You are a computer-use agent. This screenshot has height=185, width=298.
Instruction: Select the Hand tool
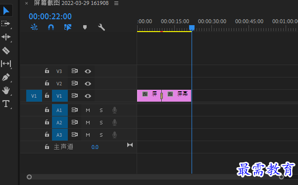pyautogui.click(x=6, y=90)
